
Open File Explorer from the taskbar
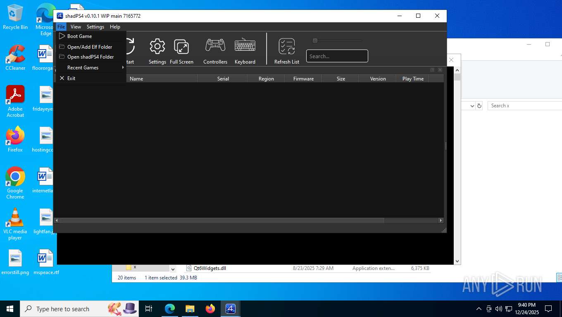point(190,309)
